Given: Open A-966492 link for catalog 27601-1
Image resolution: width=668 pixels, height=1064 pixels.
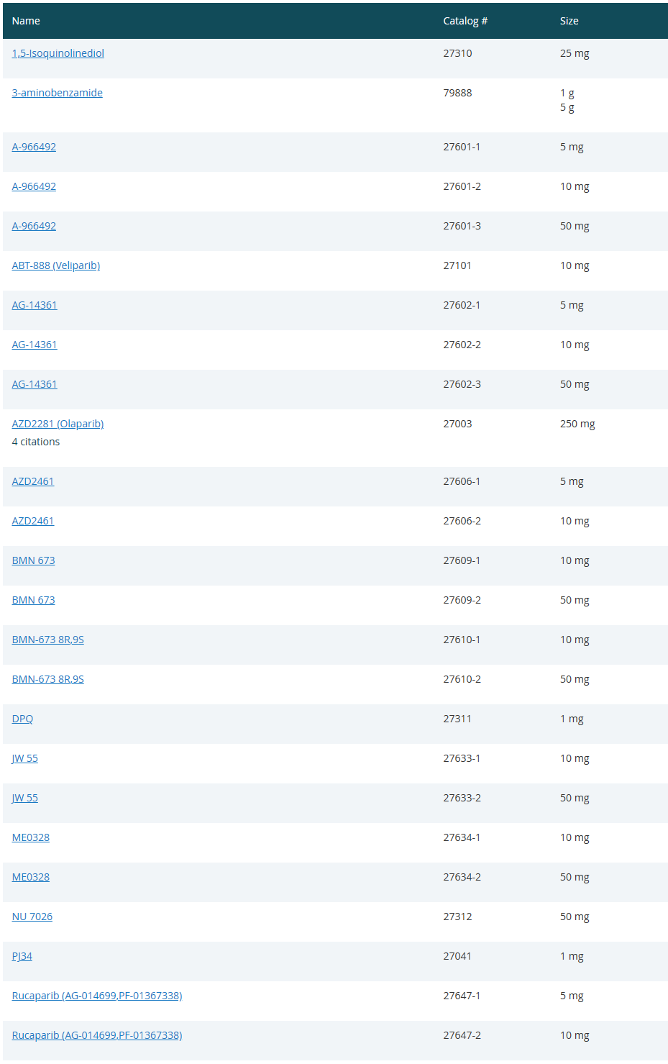Looking at the screenshot, I should 34,147.
